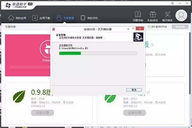
Task: Open the user avatar profile
Action: [x=181, y=16]
